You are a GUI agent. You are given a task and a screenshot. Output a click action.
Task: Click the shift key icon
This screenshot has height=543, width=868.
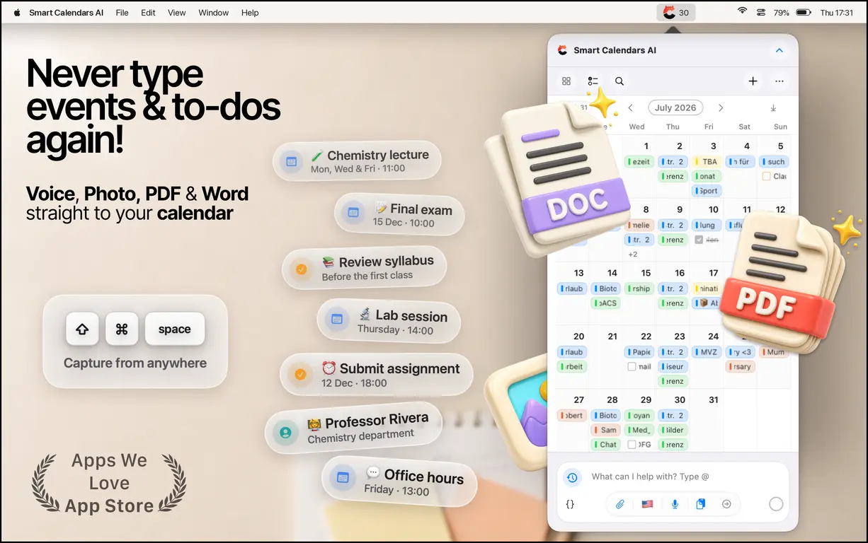pyautogui.click(x=82, y=329)
